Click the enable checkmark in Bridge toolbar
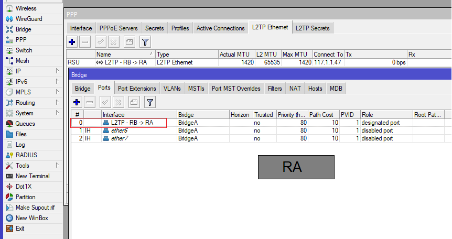The image size is (452, 239). tap(104, 102)
